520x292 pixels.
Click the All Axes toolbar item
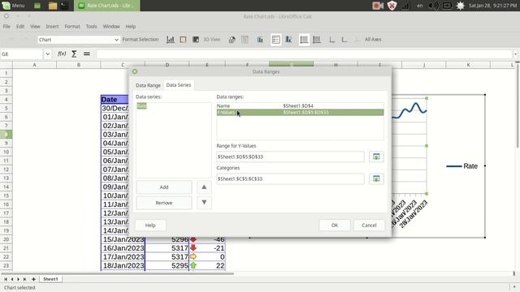(373, 40)
